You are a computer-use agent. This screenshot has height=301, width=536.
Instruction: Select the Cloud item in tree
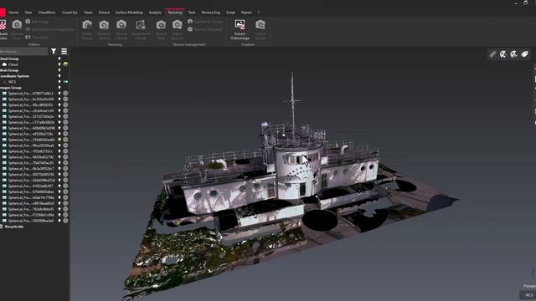point(13,64)
